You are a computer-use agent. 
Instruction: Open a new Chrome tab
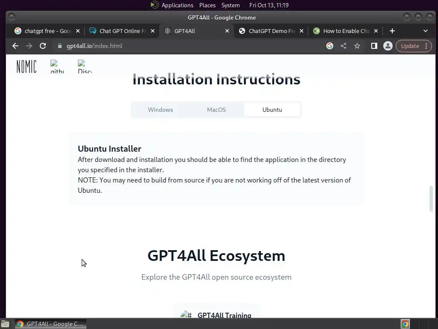[392, 31]
